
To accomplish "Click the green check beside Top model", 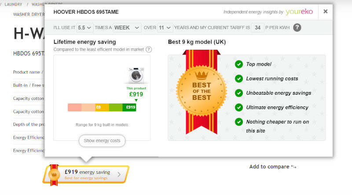I will (x=239, y=64).
